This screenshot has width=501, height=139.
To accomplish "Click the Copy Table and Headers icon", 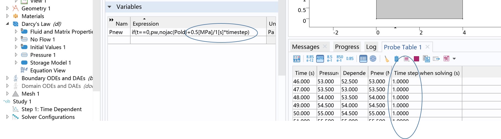I will pos(426,58).
